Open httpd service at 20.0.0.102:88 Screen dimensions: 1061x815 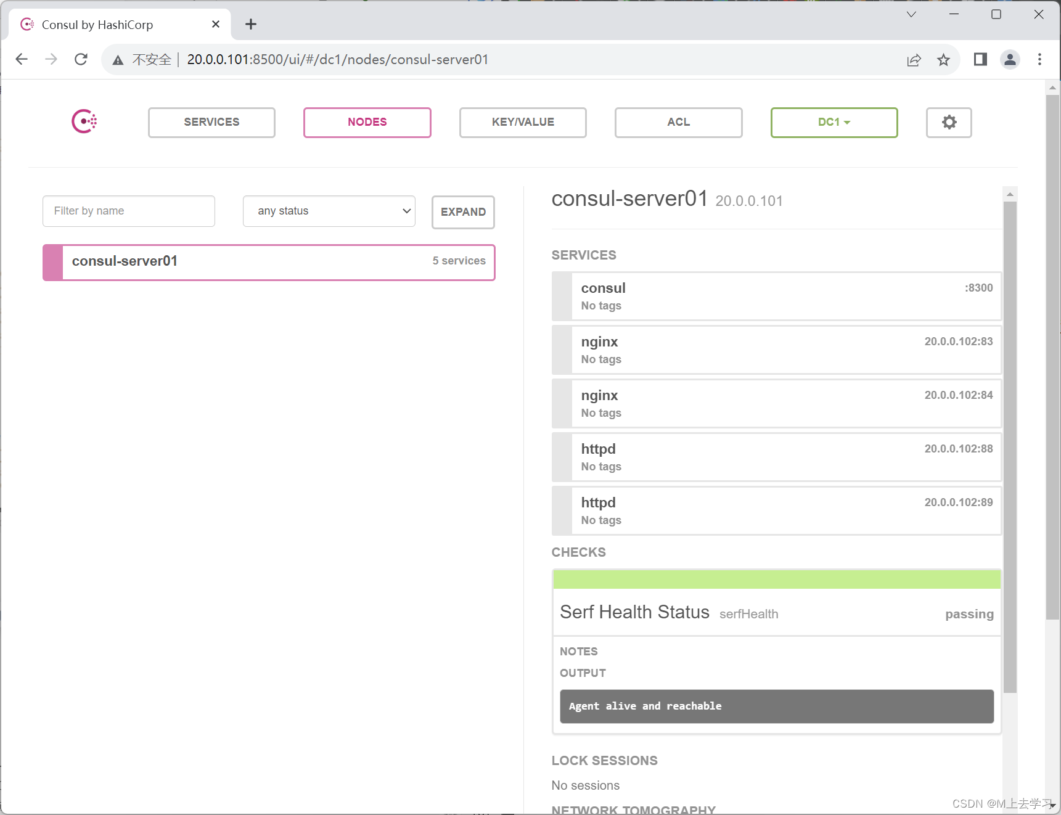point(776,457)
